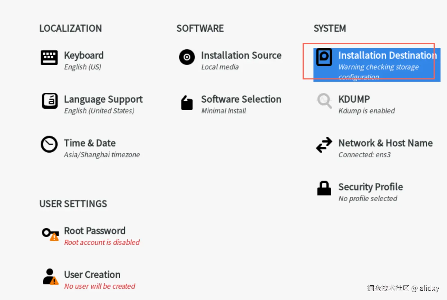Click the Network & Host Name arrows icon
This screenshot has width=447, height=300.
click(x=324, y=145)
